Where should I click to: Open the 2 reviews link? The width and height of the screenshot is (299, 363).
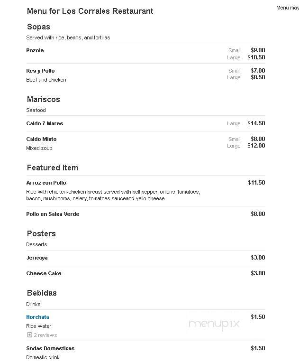[45, 335]
